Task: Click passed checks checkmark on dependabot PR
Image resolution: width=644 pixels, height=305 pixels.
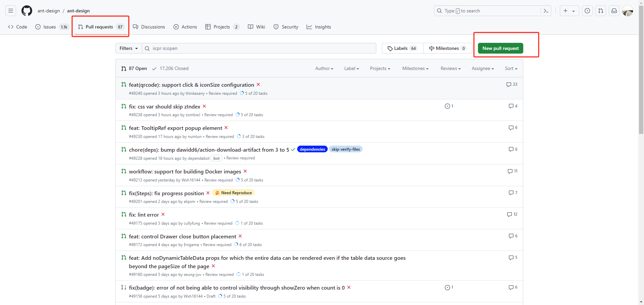Action: pos(293,149)
